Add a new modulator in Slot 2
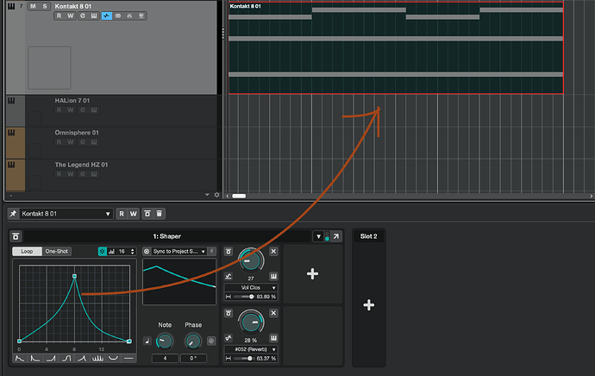This screenshot has width=595, height=376. [x=369, y=304]
